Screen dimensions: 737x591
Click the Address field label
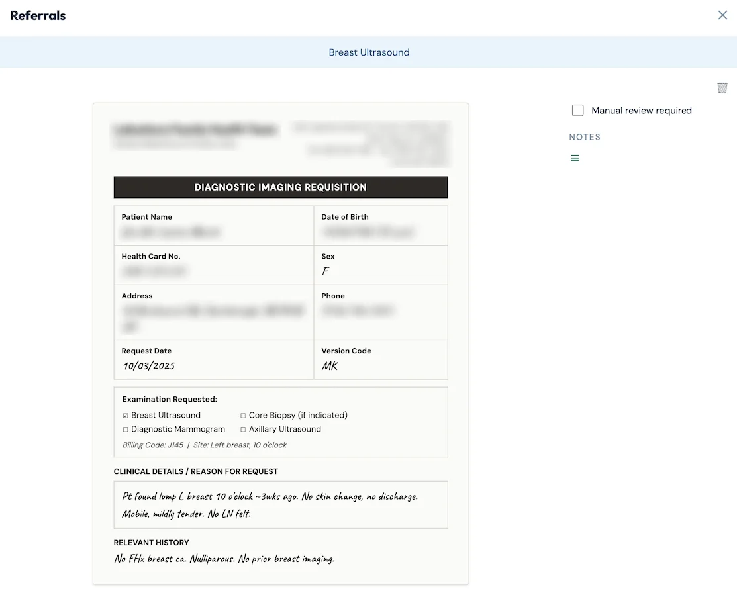pyautogui.click(x=137, y=296)
